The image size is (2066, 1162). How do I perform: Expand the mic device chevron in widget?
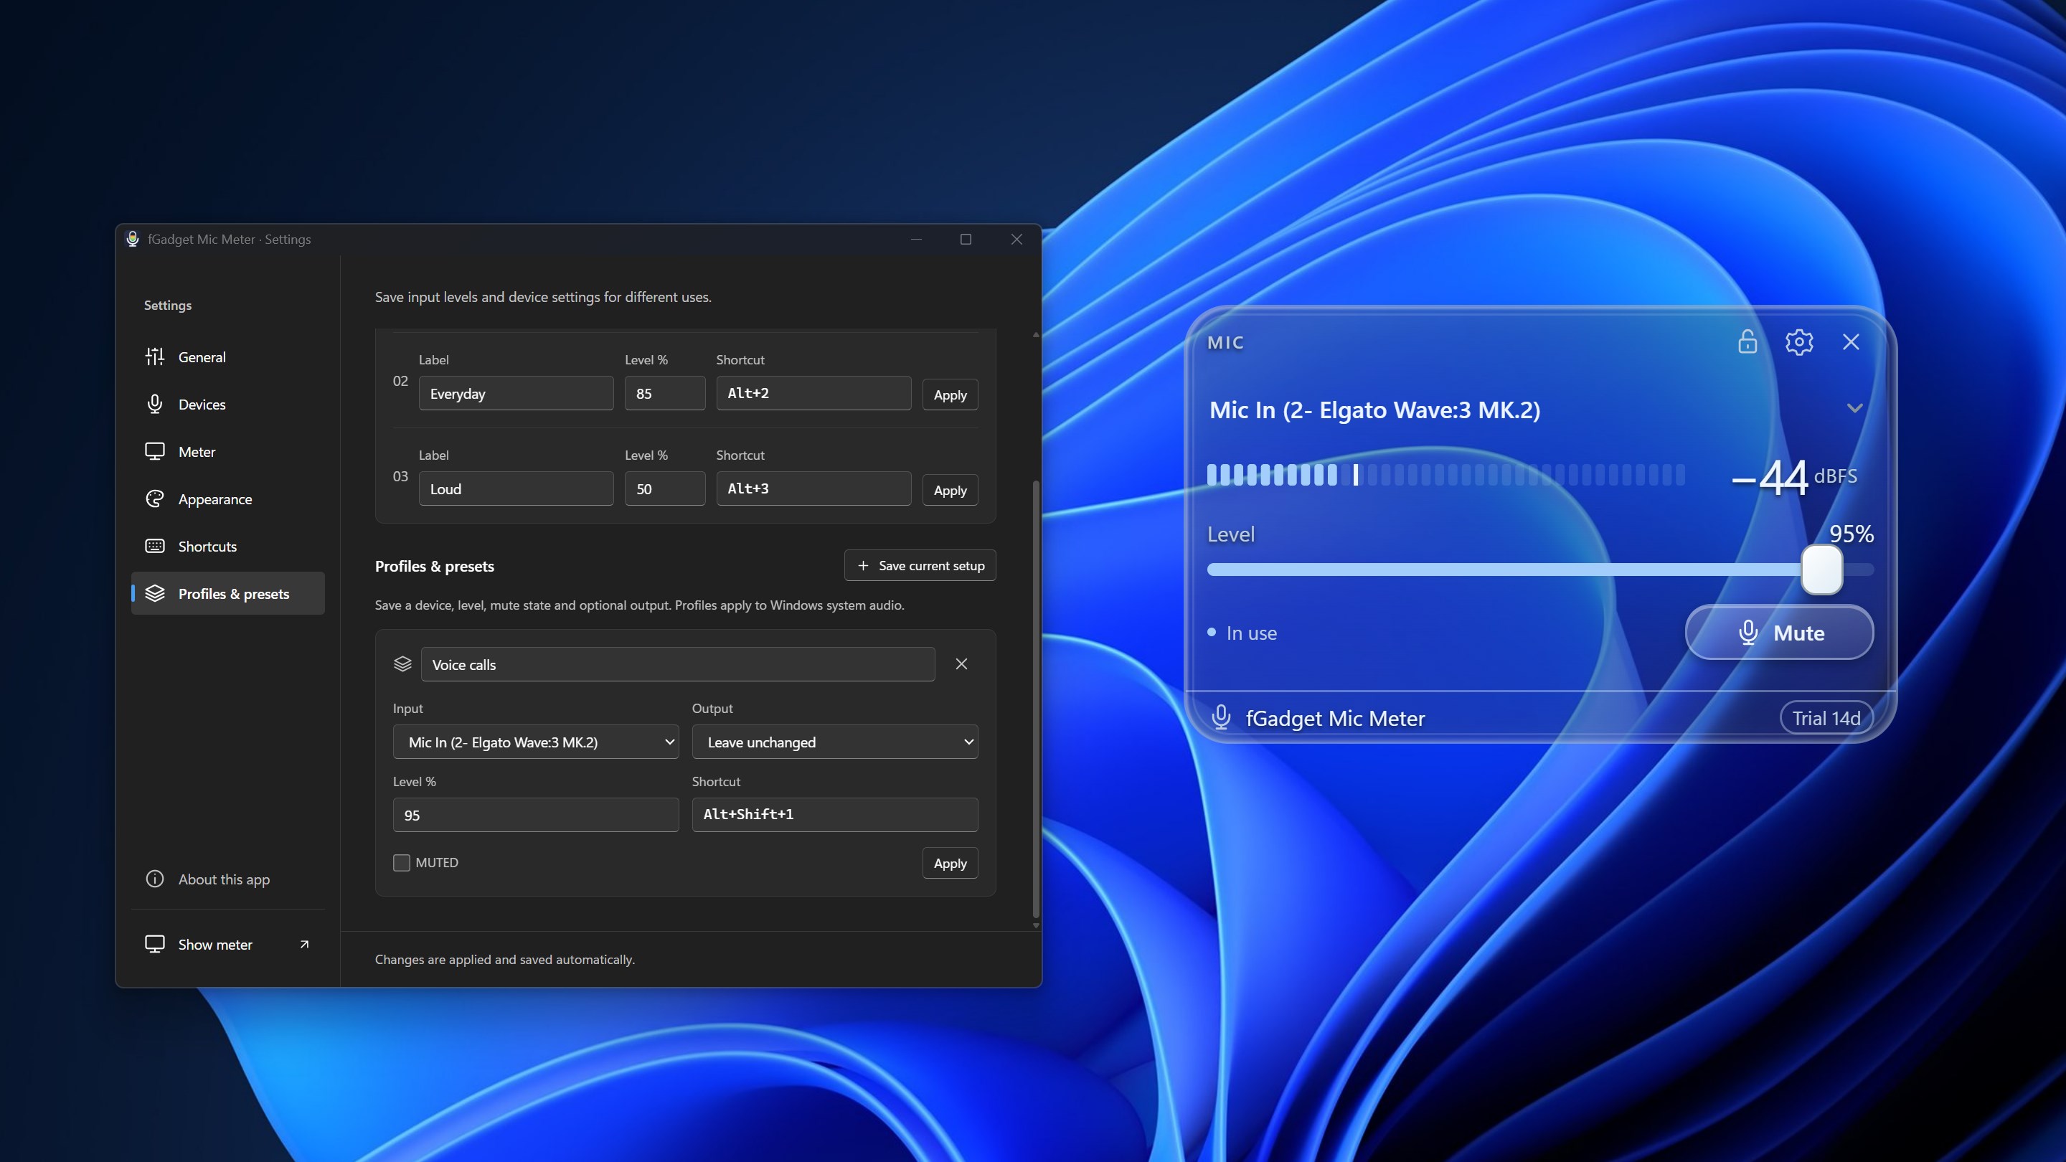[x=1854, y=407]
